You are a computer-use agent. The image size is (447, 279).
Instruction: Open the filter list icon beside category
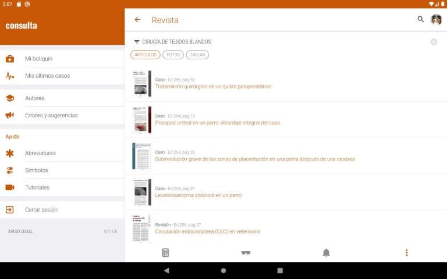(x=137, y=42)
